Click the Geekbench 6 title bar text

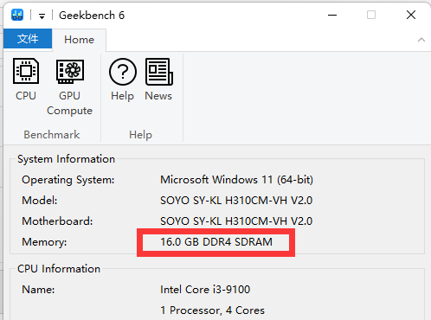click(x=92, y=16)
